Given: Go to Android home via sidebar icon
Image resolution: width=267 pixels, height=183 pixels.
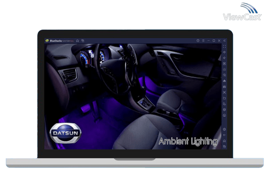Looking at the screenshot, I should (224, 141).
